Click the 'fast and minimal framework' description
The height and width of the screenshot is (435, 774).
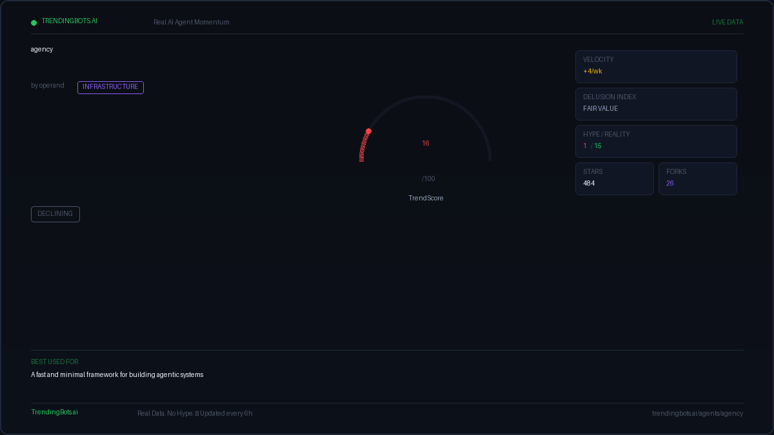click(117, 375)
